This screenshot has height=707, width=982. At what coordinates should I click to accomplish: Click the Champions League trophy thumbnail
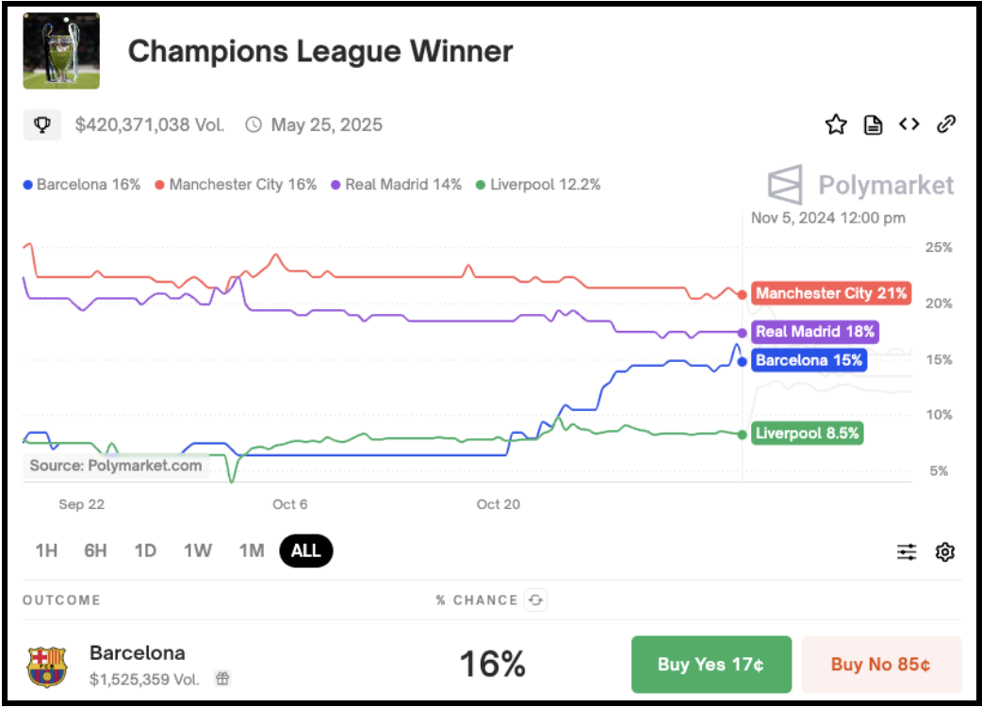[x=60, y=51]
